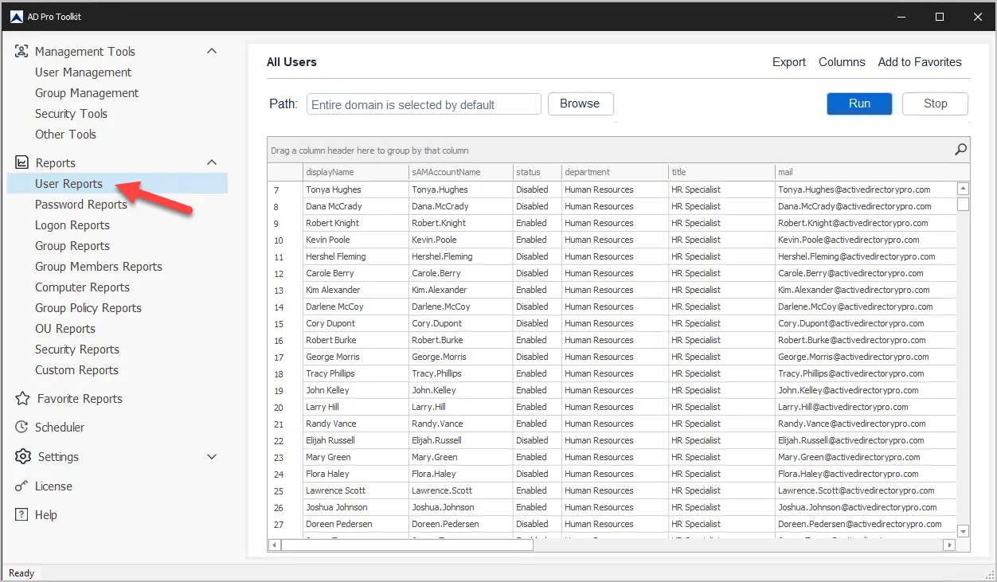This screenshot has width=997, height=582.
Task: Open User Management
Action: 83,72
